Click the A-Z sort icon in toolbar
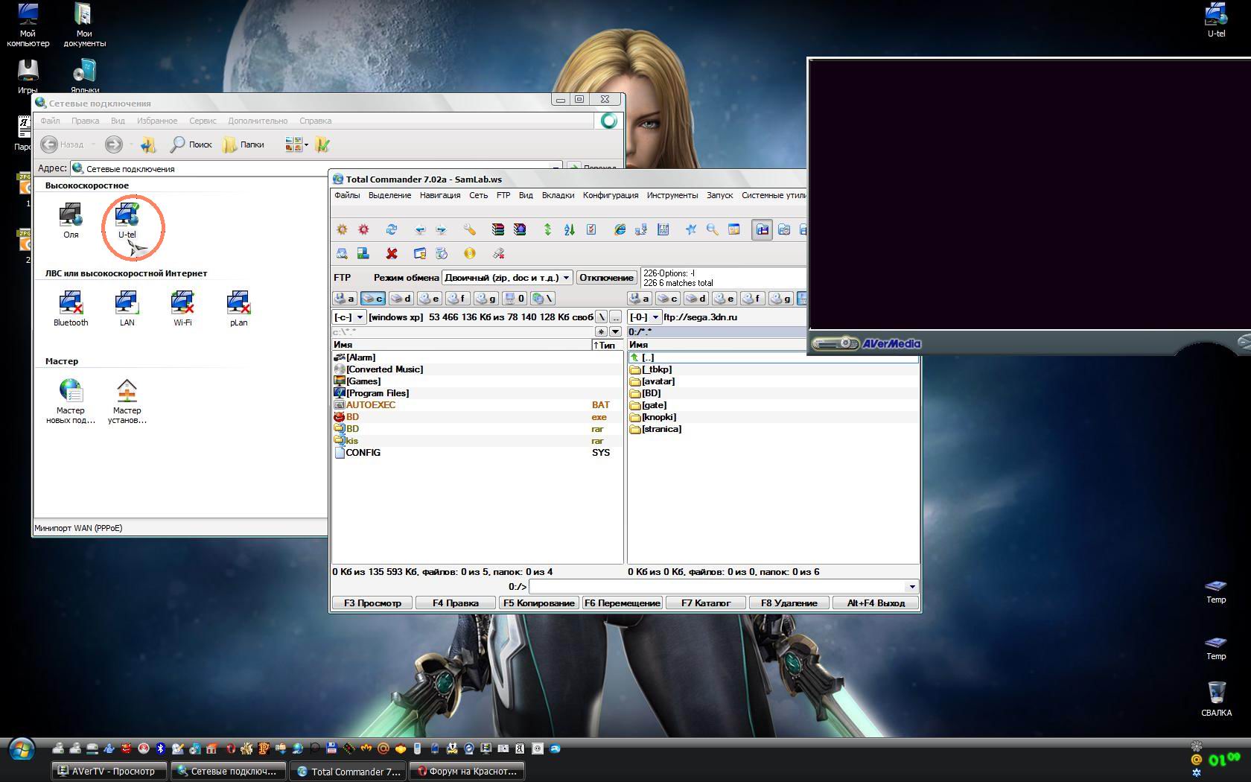The width and height of the screenshot is (1251, 782). pyautogui.click(x=569, y=229)
